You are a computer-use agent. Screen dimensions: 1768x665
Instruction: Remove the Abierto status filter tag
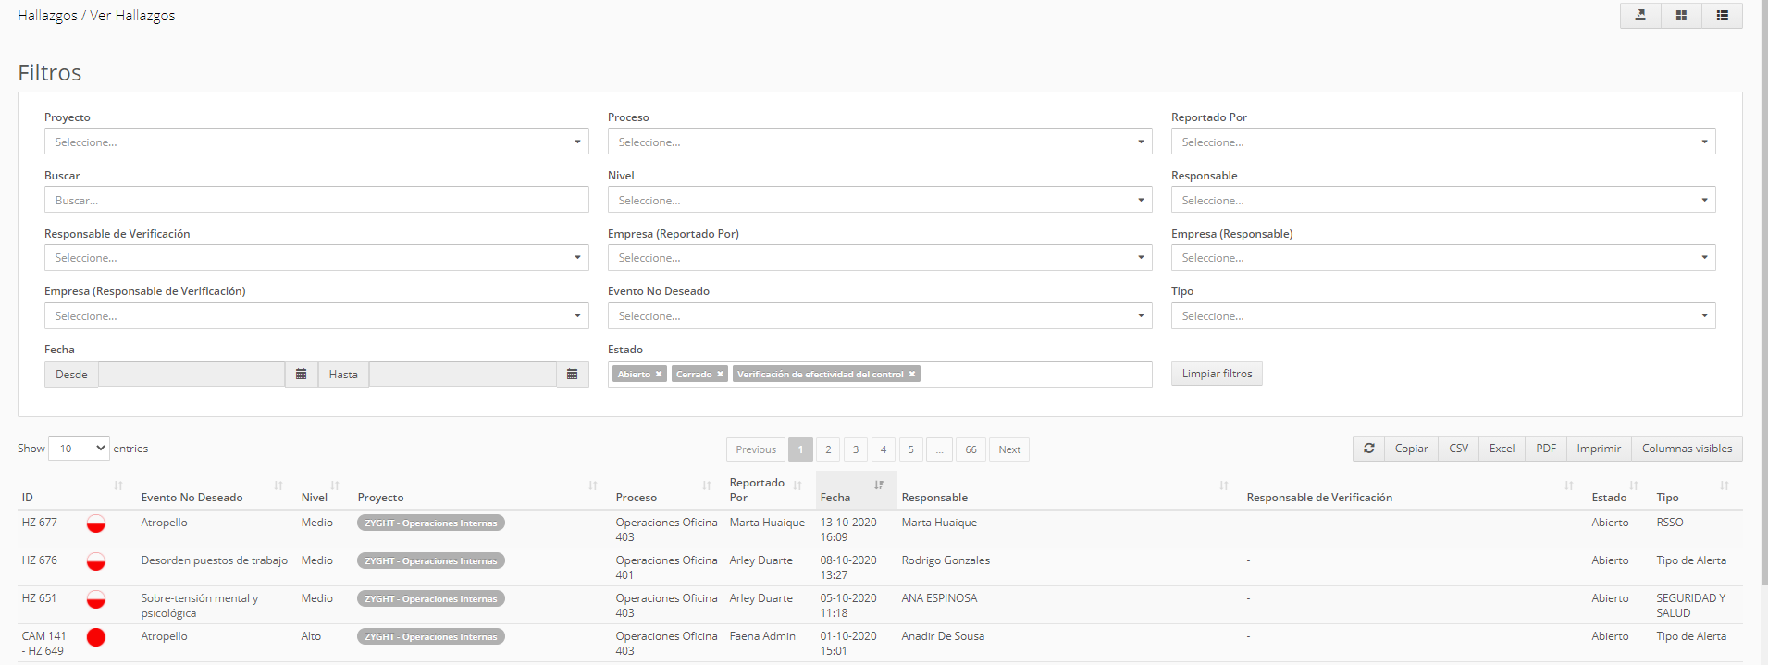click(659, 375)
